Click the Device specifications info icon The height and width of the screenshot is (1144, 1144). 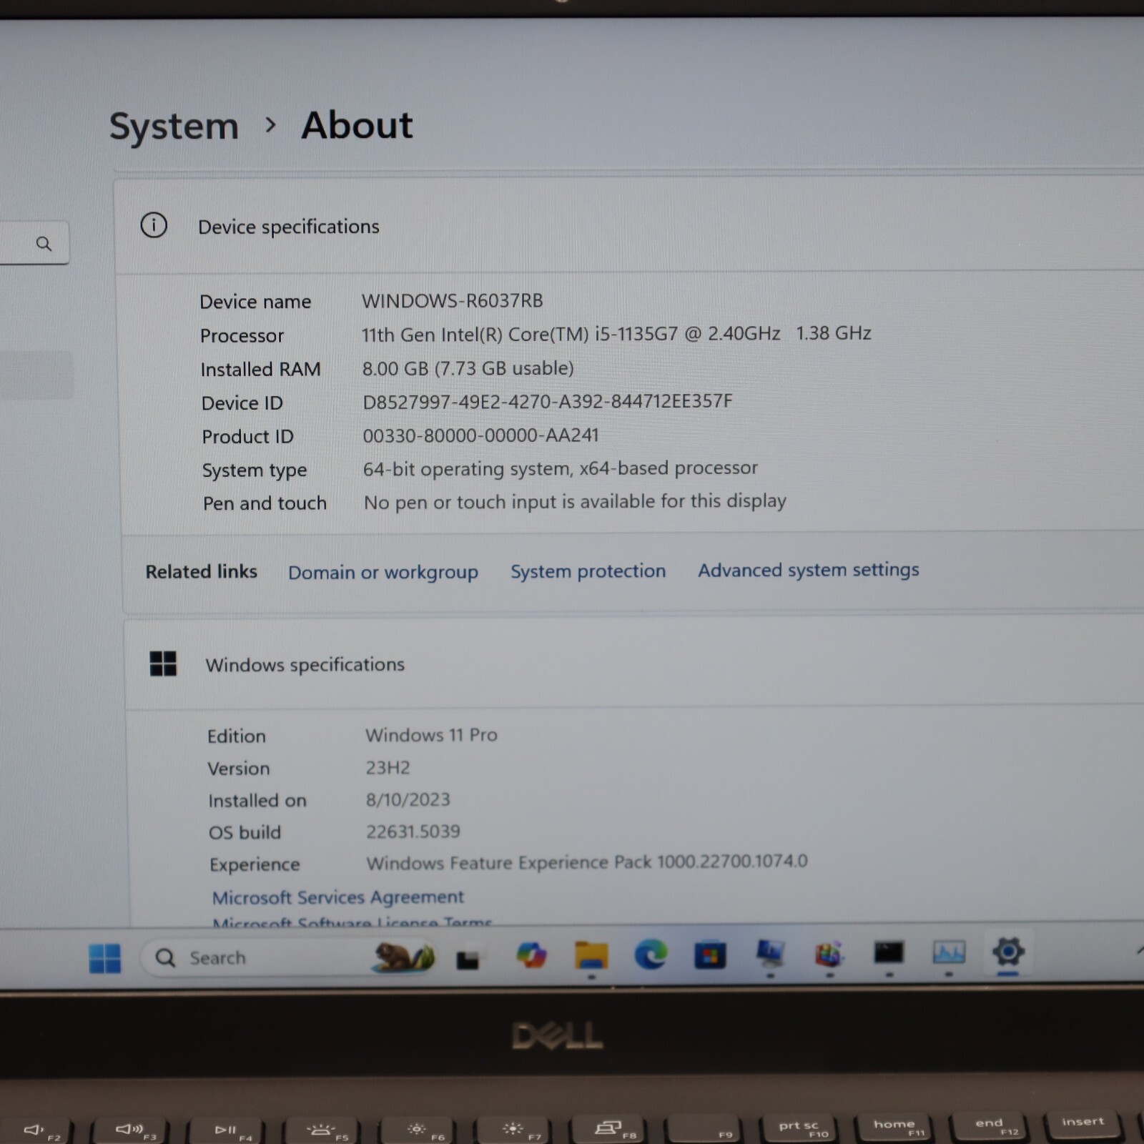[154, 225]
